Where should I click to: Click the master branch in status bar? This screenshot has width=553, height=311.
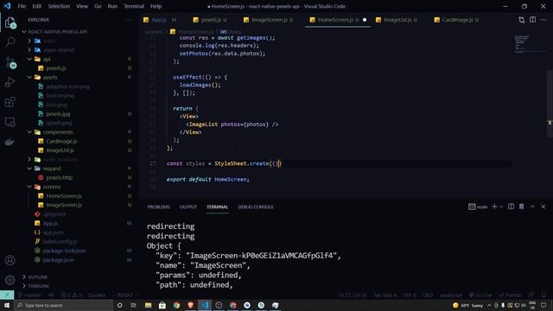click(29, 295)
